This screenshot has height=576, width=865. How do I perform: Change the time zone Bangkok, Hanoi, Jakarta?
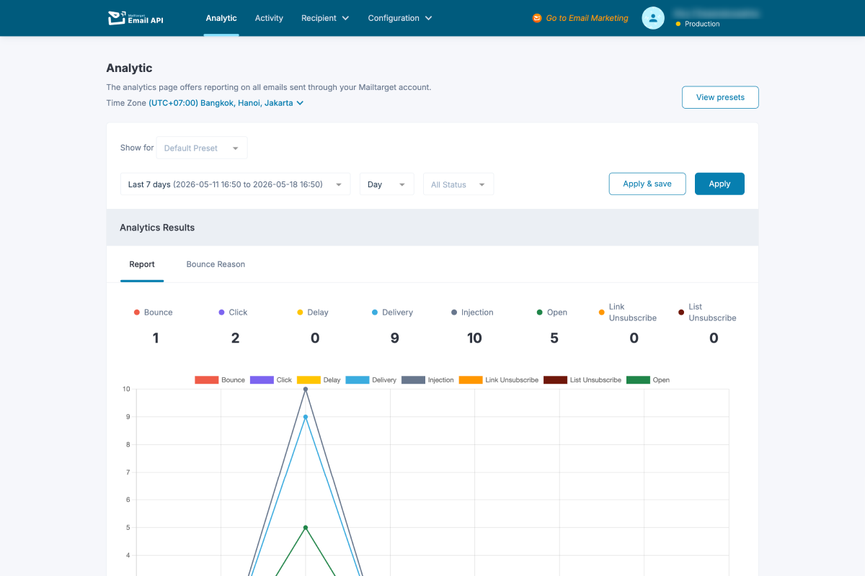click(226, 103)
